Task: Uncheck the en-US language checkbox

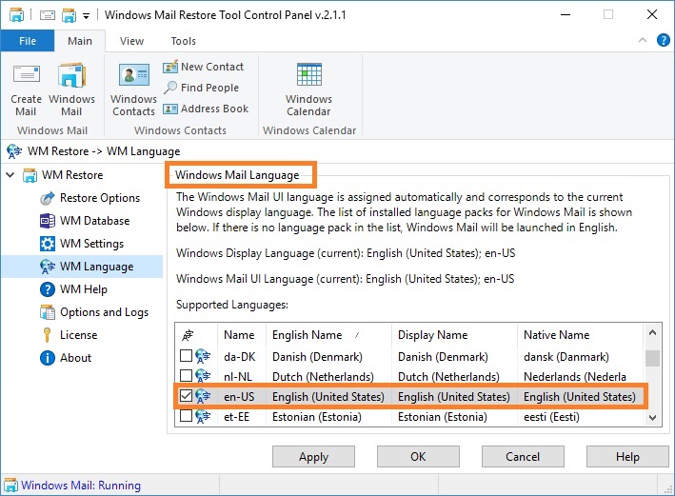Action: point(186,396)
